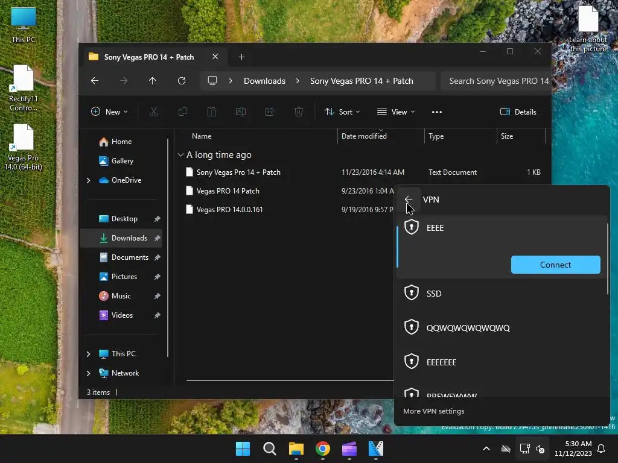Expand OneDrive in the navigation pane
This screenshot has width=618, height=463.
[x=88, y=180]
